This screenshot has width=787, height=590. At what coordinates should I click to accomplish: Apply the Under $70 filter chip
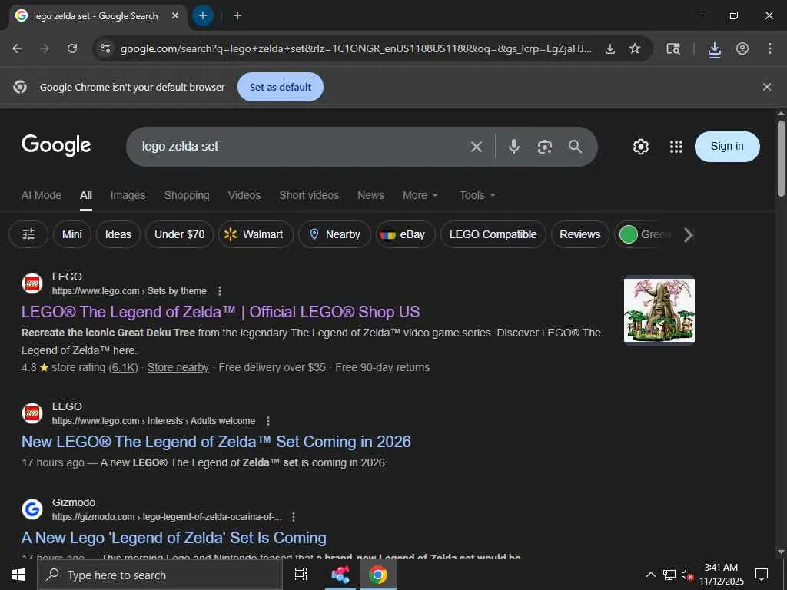click(179, 234)
